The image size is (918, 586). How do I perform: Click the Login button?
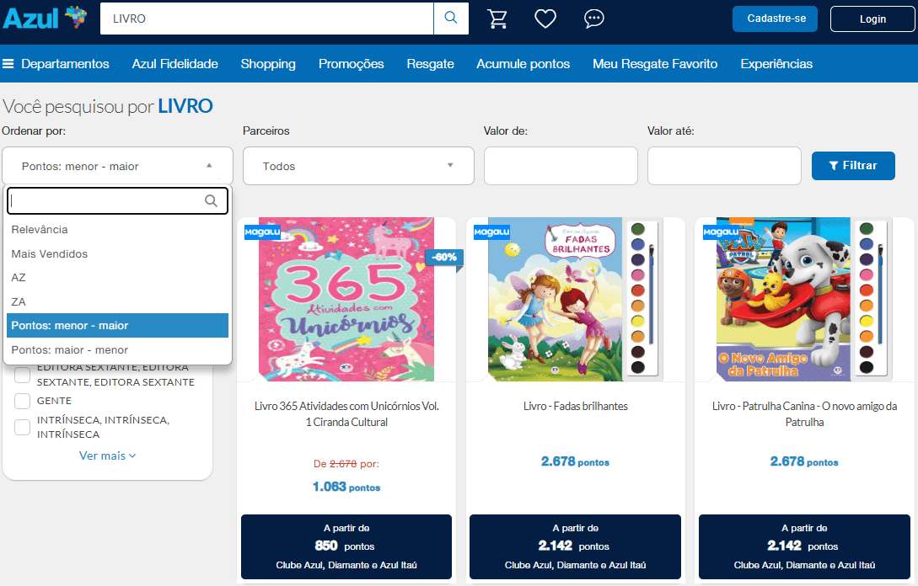(x=872, y=19)
